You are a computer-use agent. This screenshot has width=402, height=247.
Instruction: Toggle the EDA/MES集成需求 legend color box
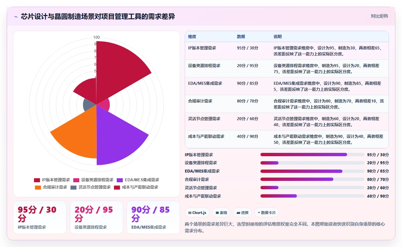pos(120,180)
